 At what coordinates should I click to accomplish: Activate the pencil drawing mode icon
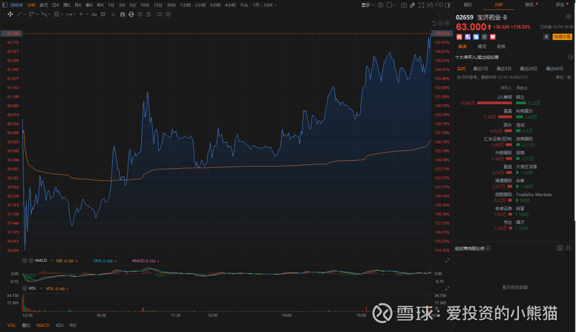[x=412, y=5]
